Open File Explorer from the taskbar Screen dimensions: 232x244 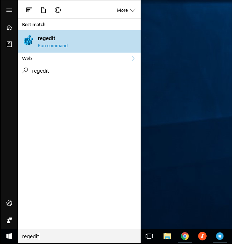click(x=167, y=236)
